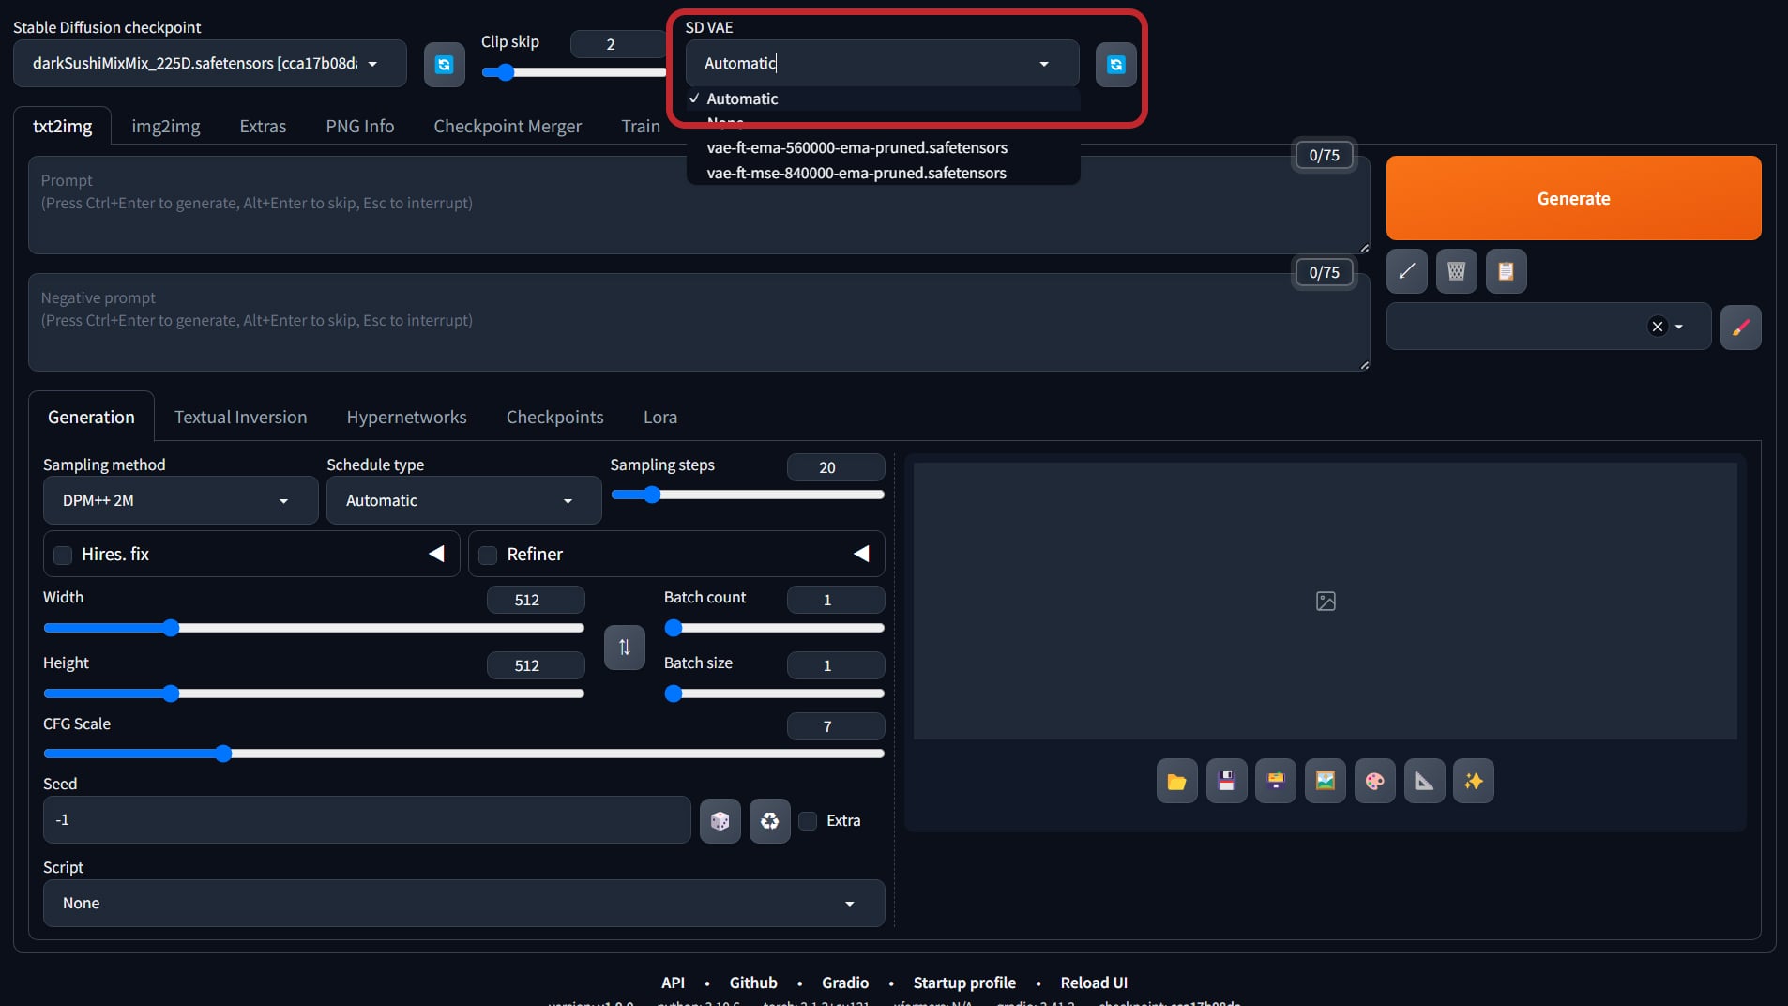Viewport: 1788px width, 1006px height.
Task: Refresh the SD VAE list
Action: 1115,65
